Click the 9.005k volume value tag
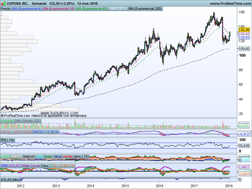252x189 pixels. [244, 126]
